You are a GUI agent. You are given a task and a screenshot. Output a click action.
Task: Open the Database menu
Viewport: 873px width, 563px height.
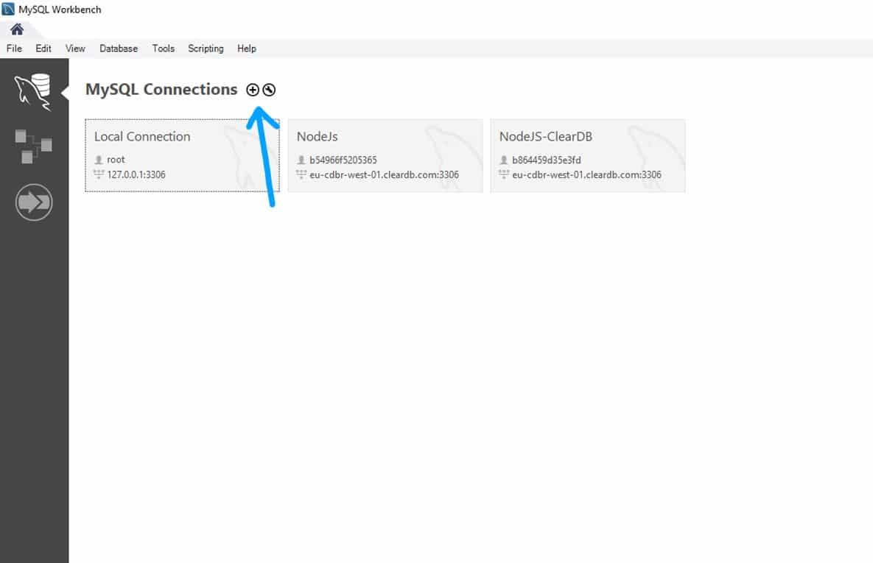(x=119, y=49)
